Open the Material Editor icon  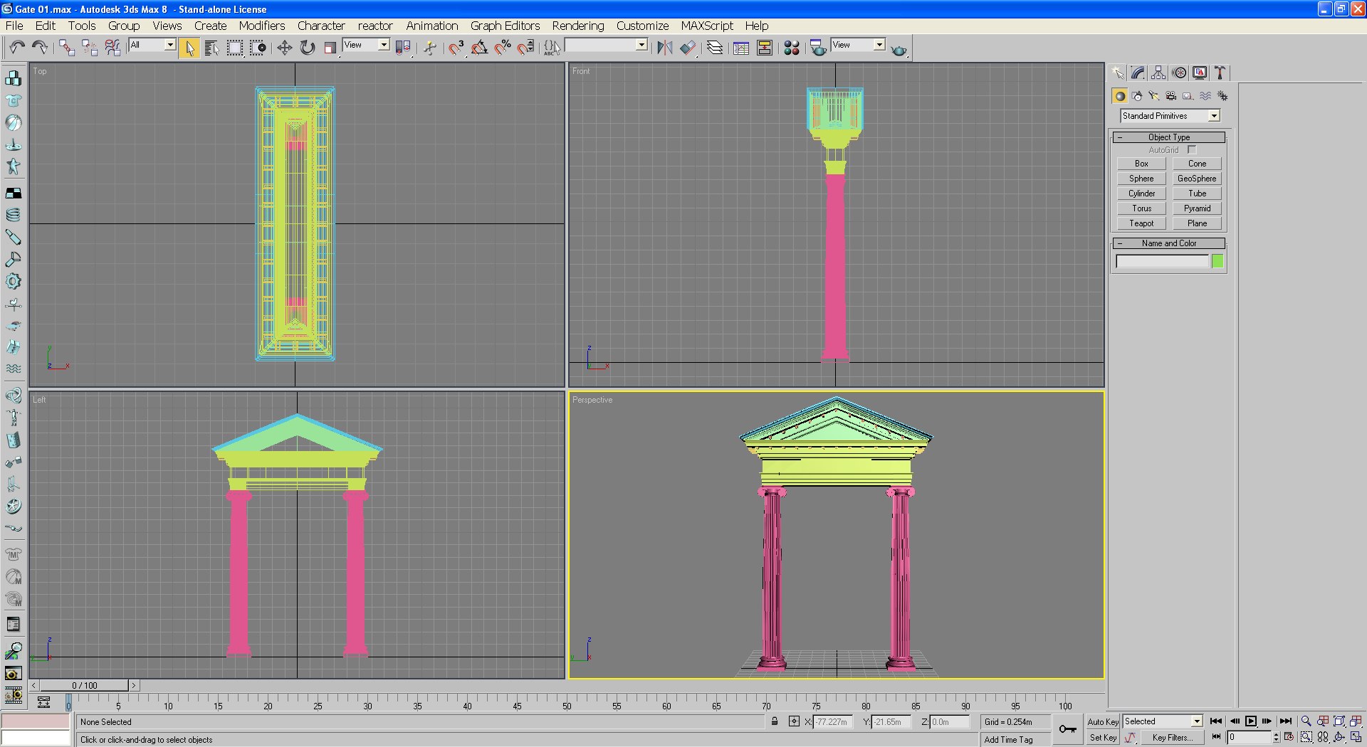(x=791, y=48)
